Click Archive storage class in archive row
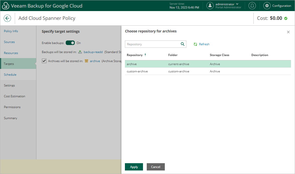This screenshot has width=295, height=174. pyautogui.click(x=215, y=64)
